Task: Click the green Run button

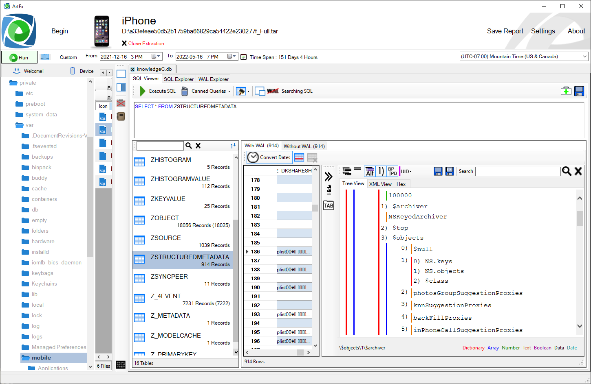Action: tap(19, 57)
